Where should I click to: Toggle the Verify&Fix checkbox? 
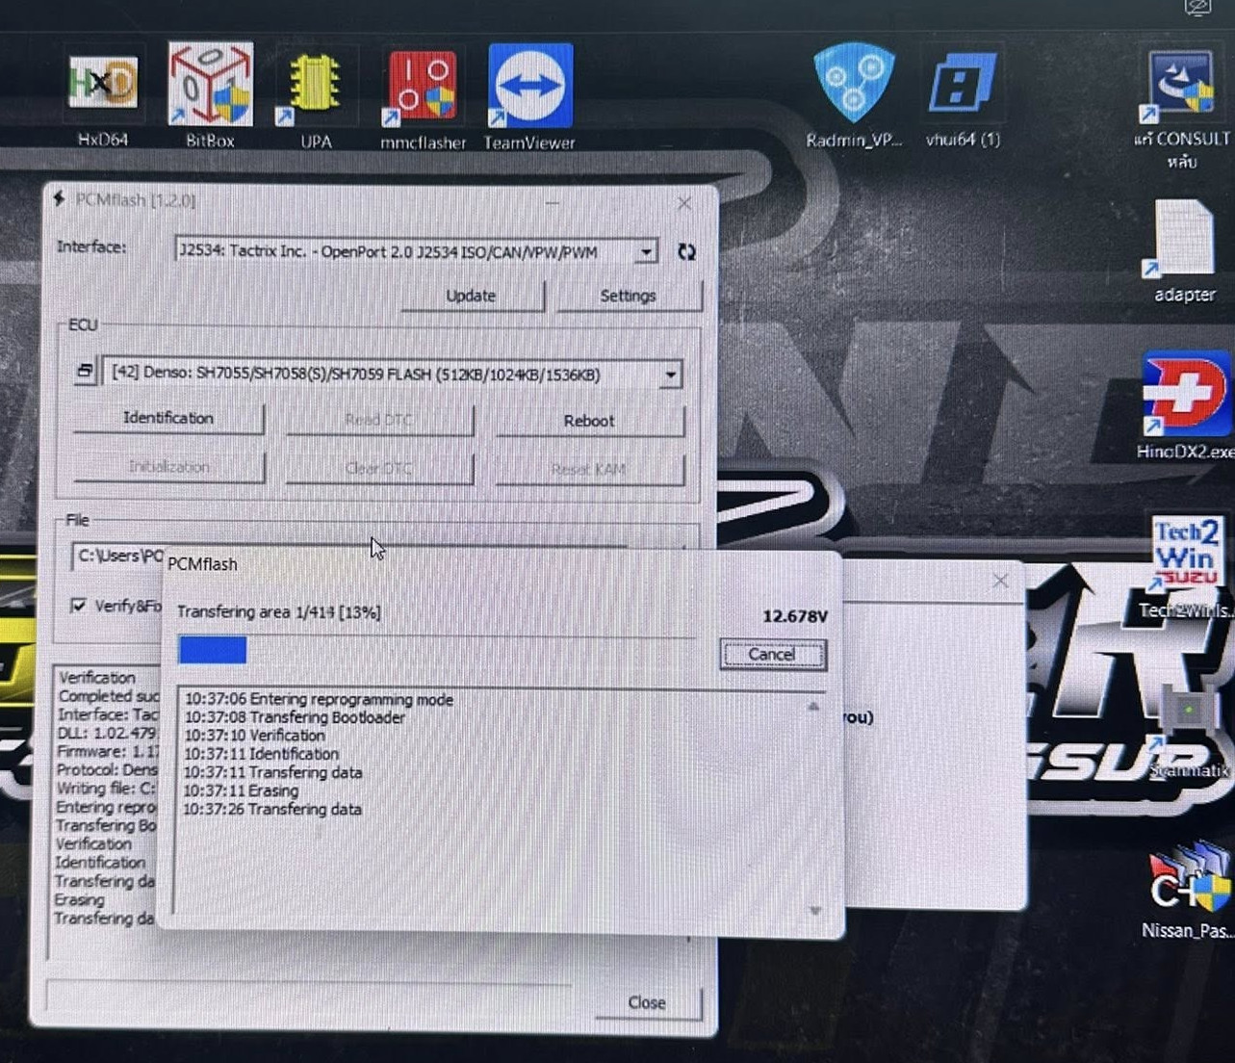coord(78,605)
